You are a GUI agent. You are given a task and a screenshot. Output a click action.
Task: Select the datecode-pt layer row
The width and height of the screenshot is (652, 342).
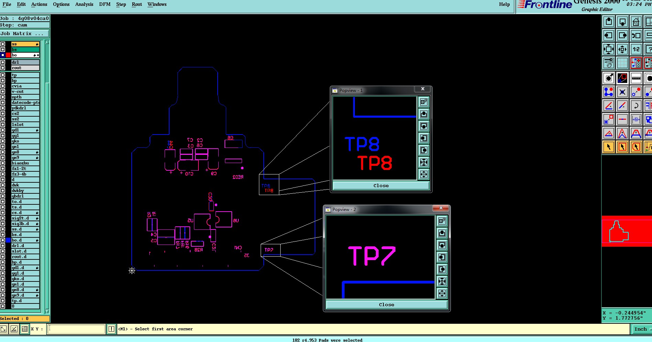25,103
